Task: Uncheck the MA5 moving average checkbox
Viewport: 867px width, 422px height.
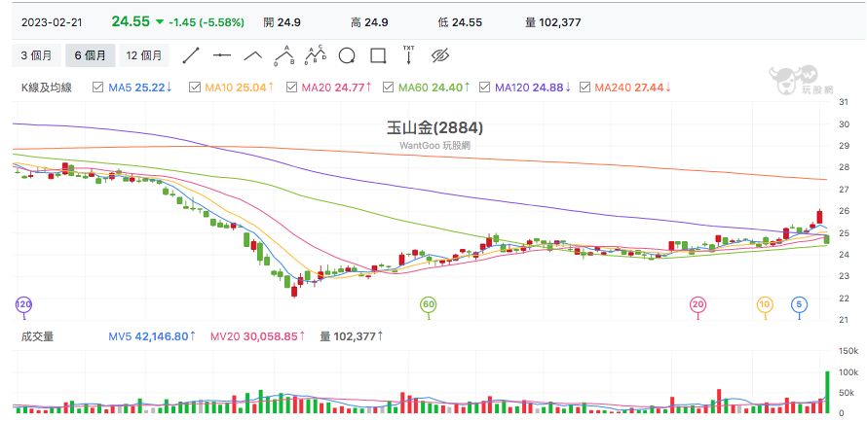Action: tap(97, 88)
